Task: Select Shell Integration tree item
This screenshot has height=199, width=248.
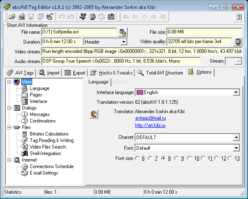Action: 45,153
